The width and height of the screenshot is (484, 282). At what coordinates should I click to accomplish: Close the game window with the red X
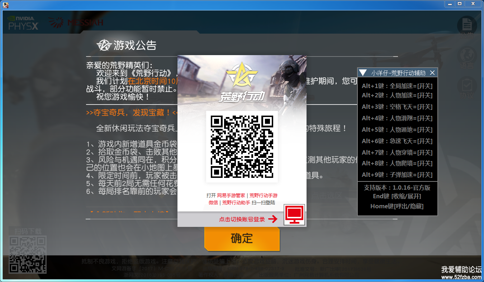[474, 4]
